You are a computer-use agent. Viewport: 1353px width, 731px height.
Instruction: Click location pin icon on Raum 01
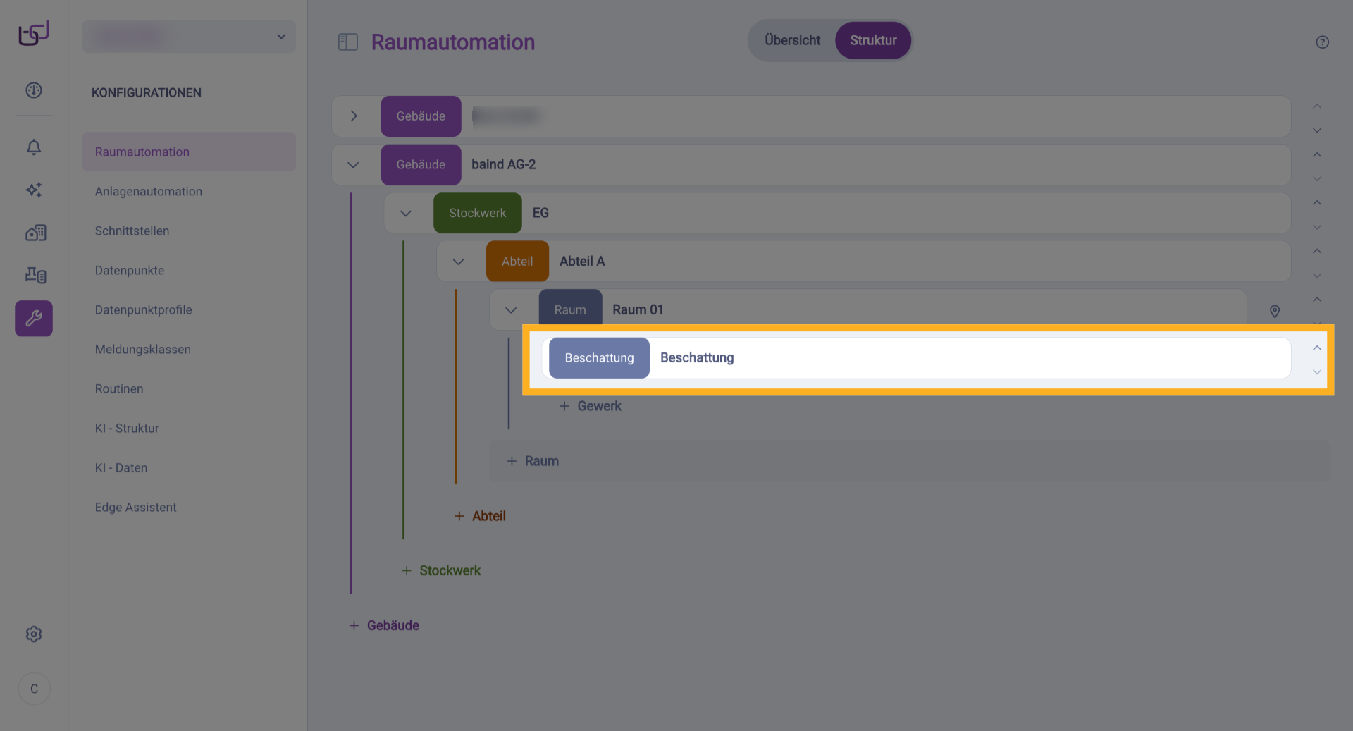coord(1274,311)
